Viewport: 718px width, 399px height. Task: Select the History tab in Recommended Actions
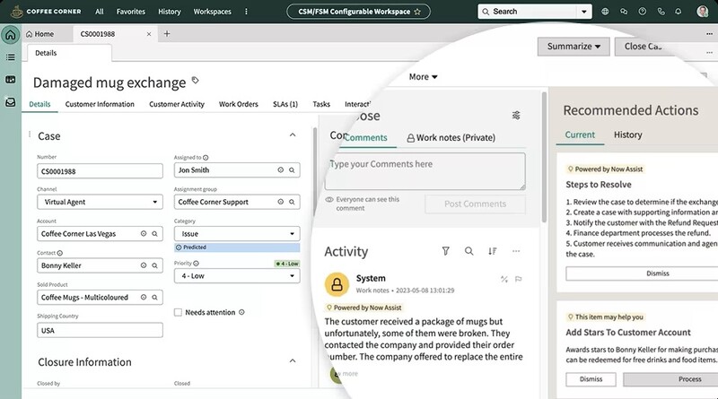point(627,134)
